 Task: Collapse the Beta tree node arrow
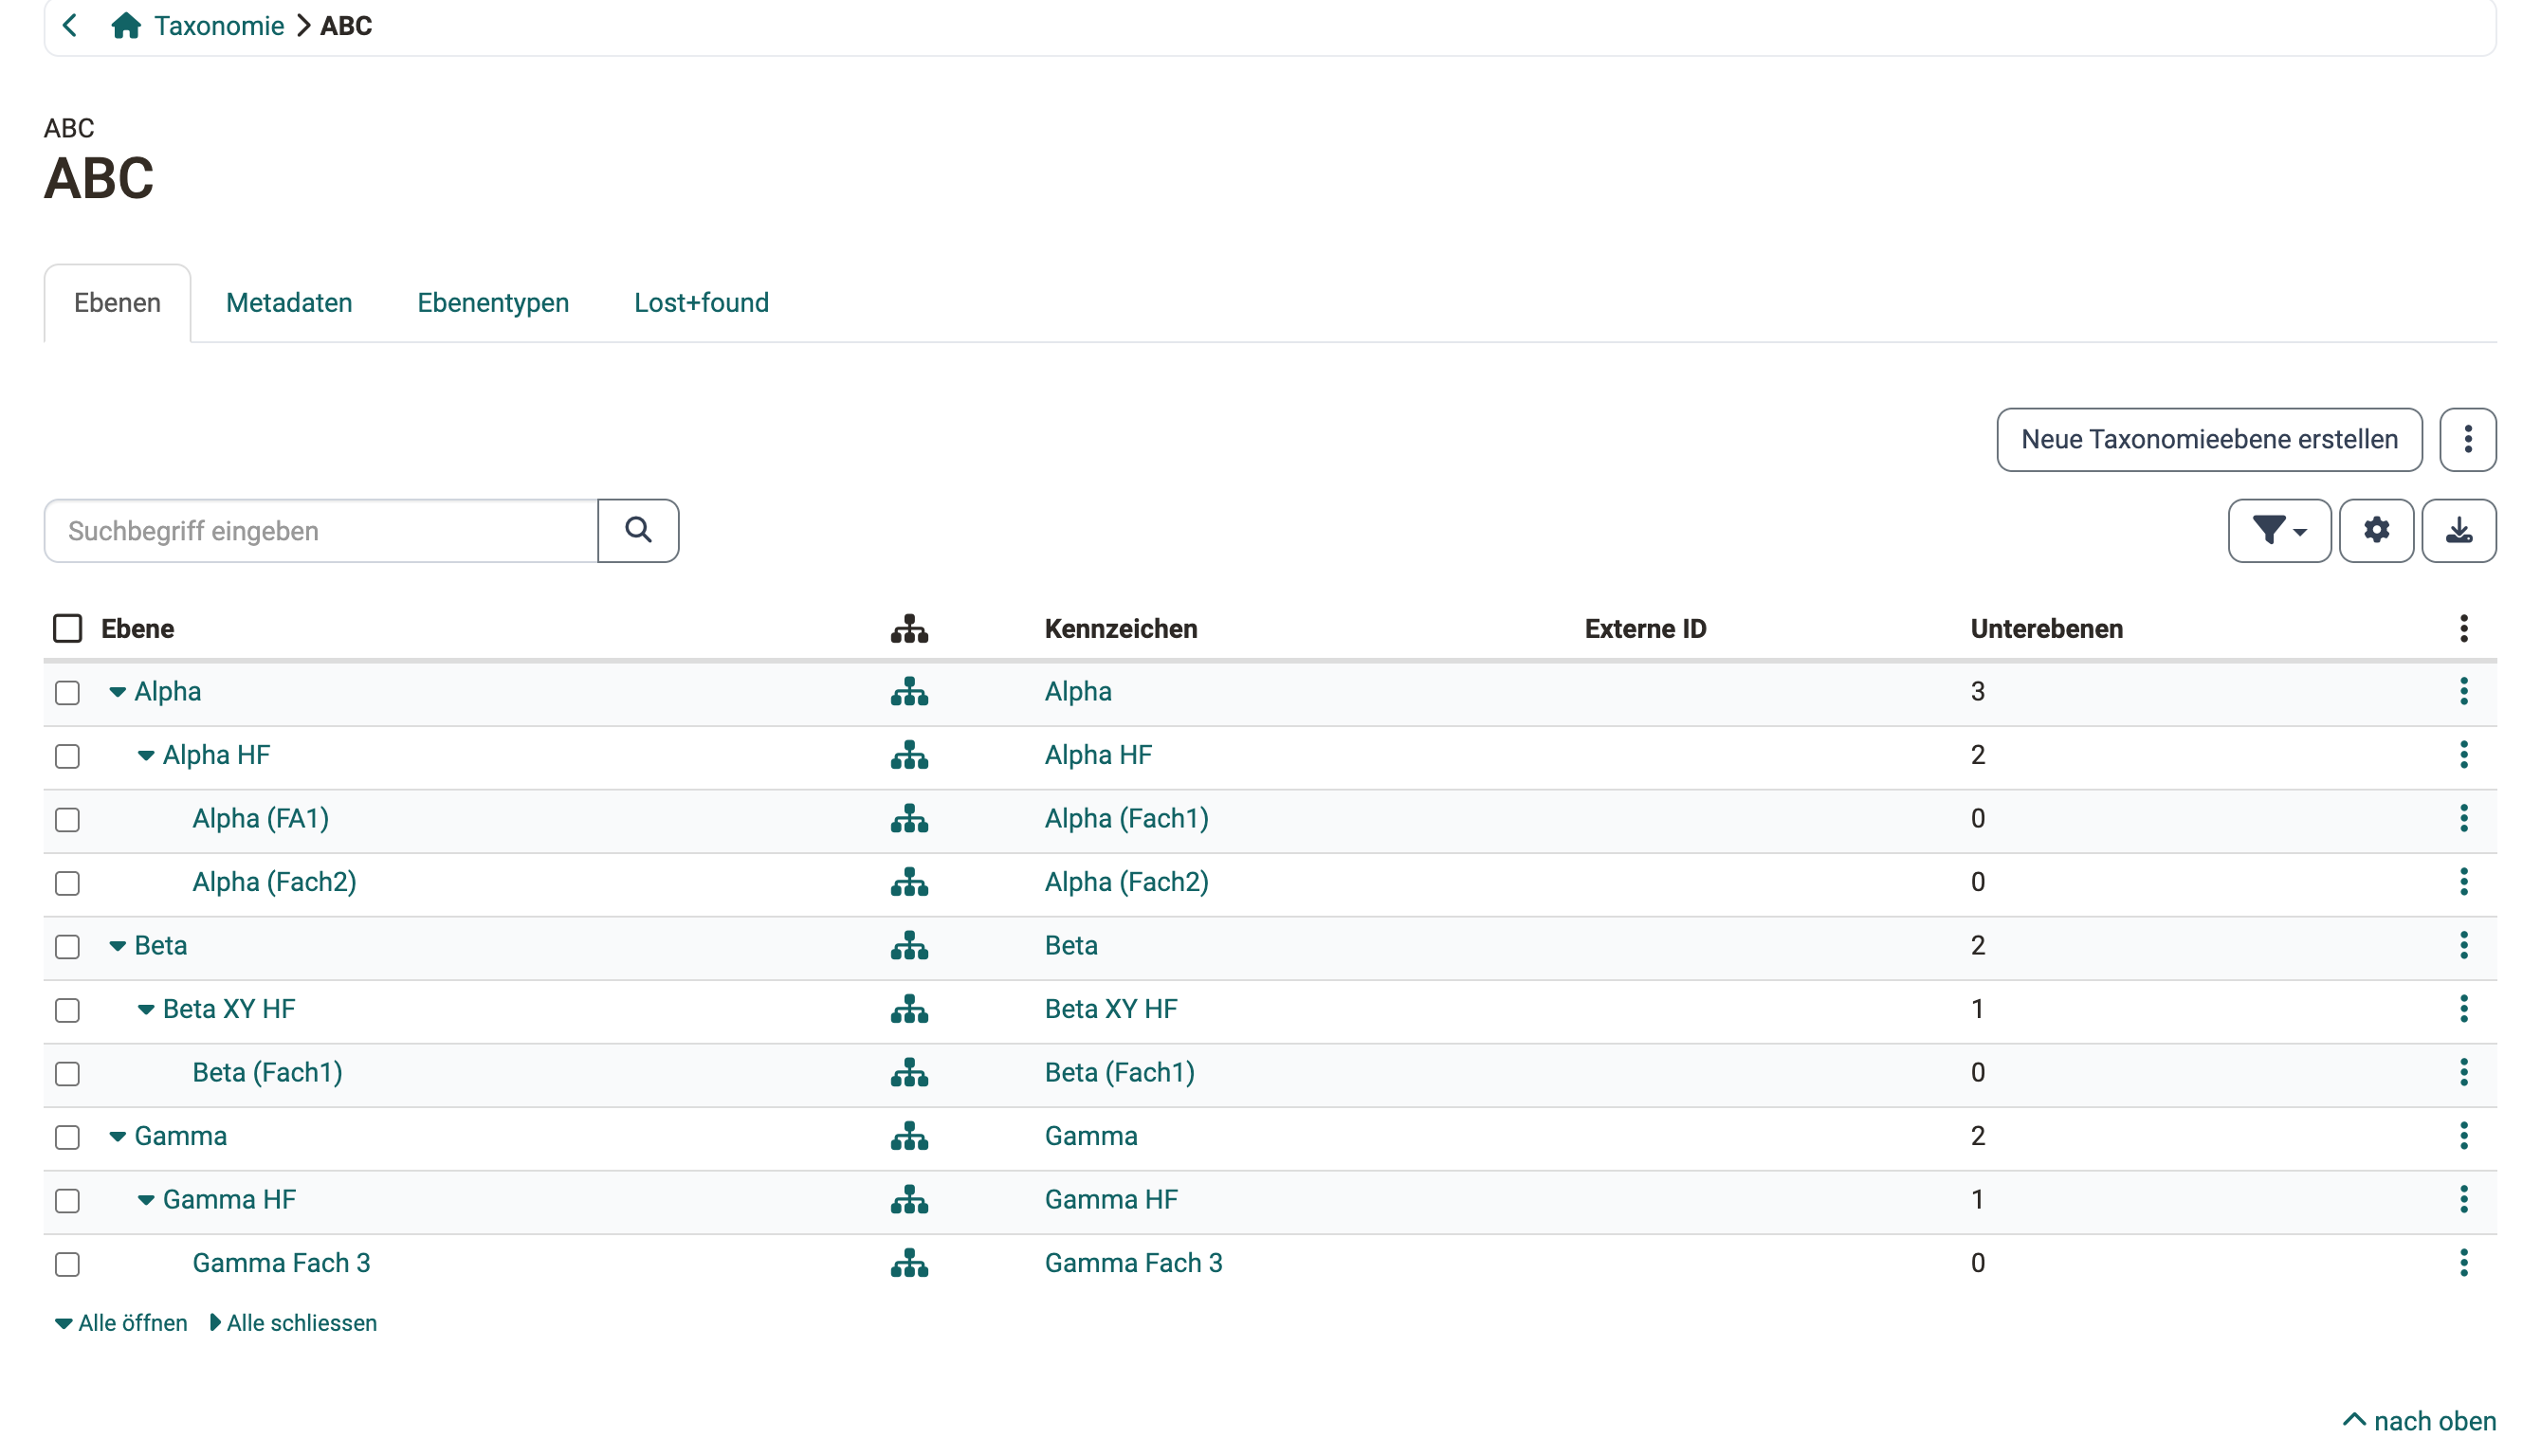click(117, 946)
